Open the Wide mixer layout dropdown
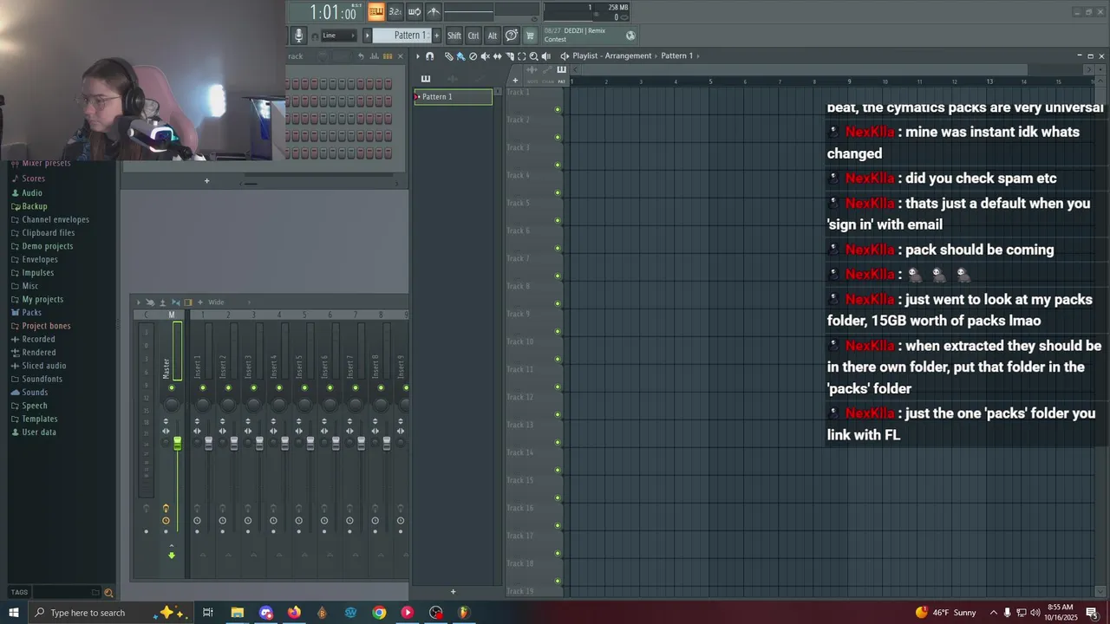The image size is (1110, 624). (x=229, y=302)
